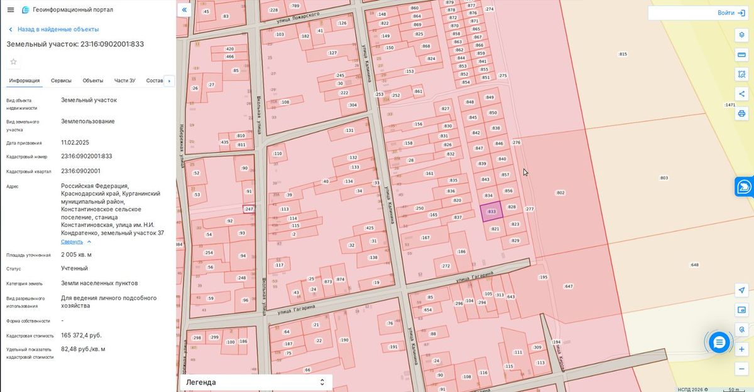Open the Состав tab
Screen dimensions: 754x392
(155, 80)
